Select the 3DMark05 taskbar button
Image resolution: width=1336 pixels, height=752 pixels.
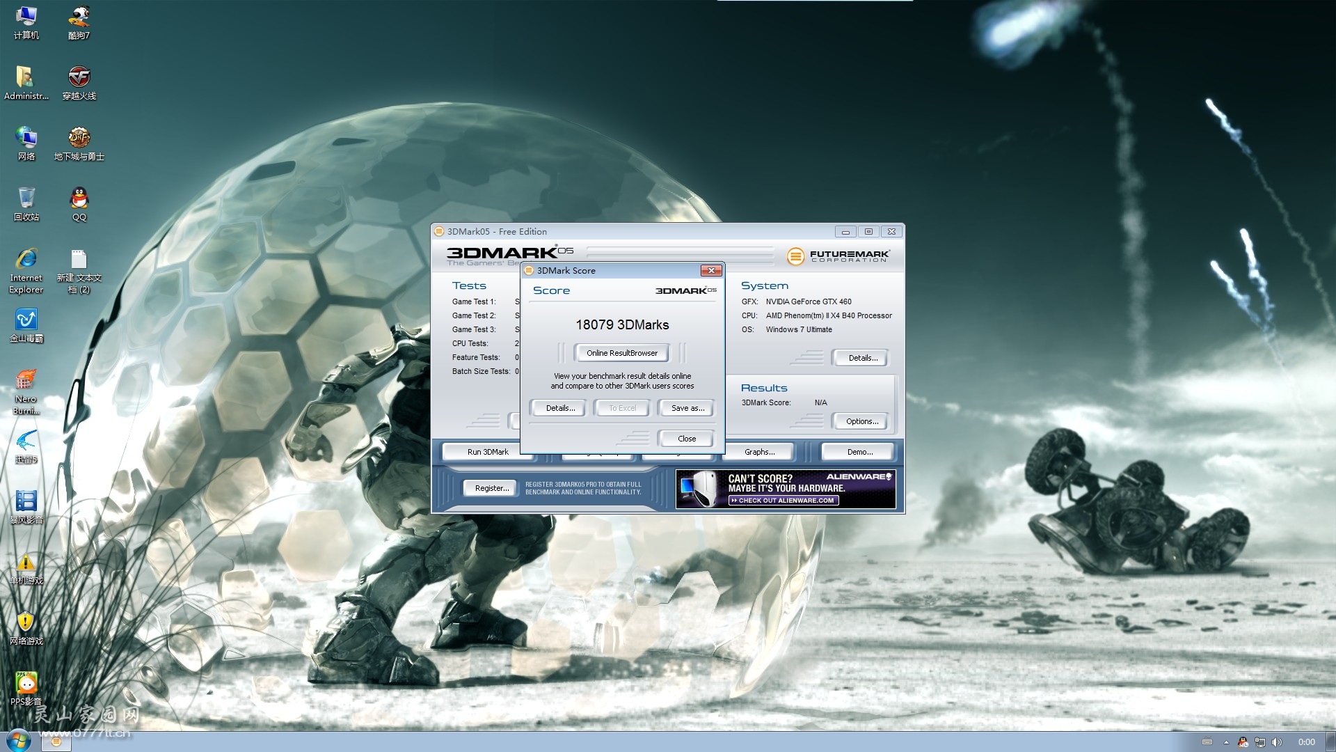click(x=56, y=742)
